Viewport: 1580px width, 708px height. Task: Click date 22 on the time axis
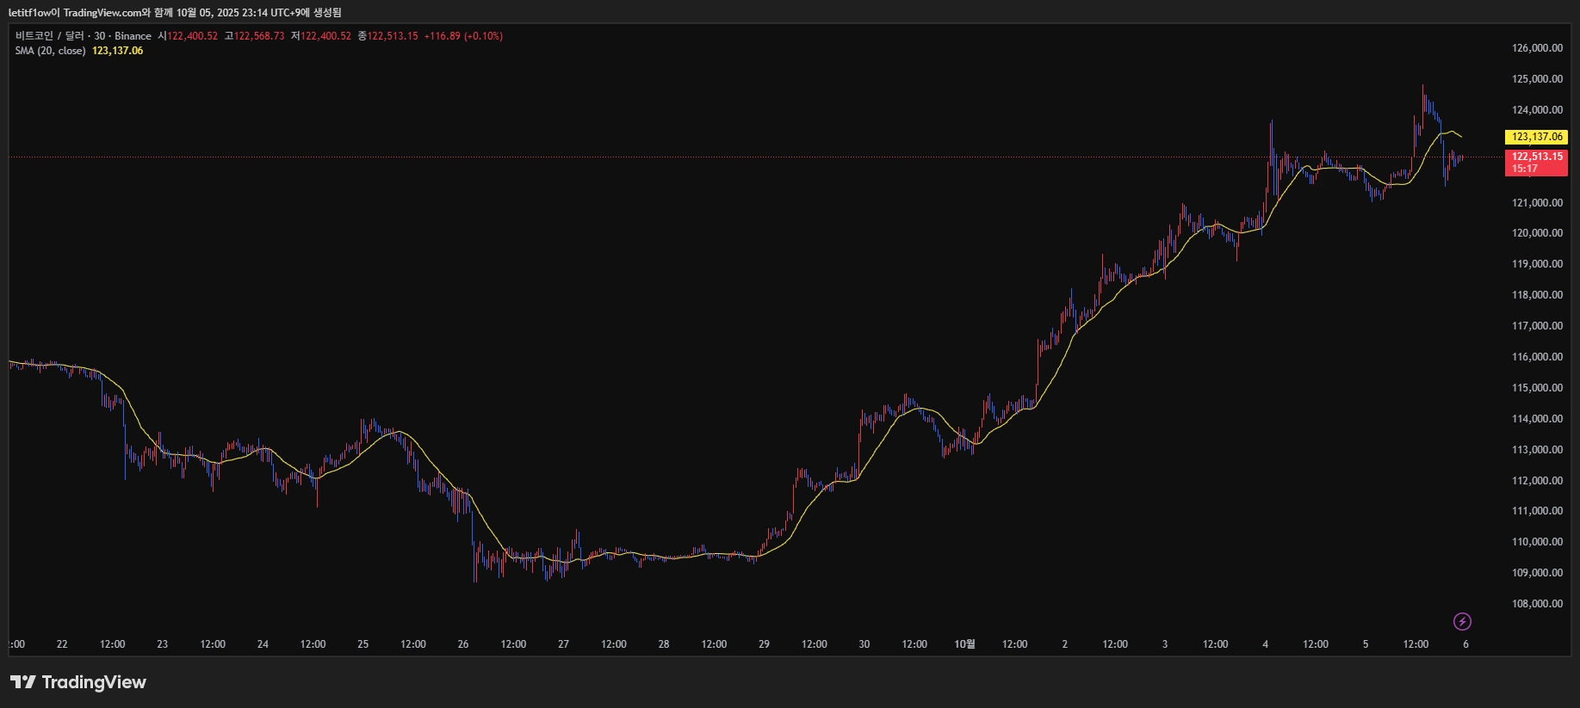pos(62,644)
